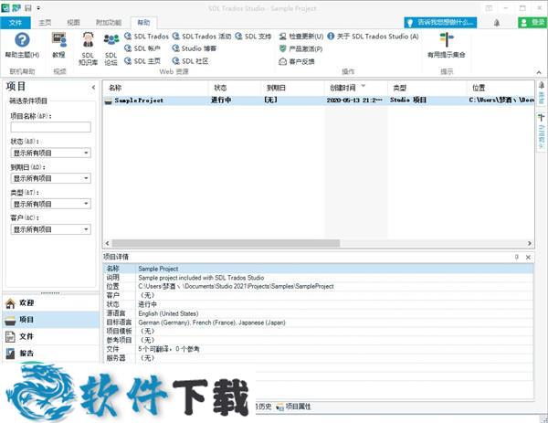Viewport: 548px width, 423px height.
Task: Collapse the 项目 navigation pane arrow
Action: [93, 88]
